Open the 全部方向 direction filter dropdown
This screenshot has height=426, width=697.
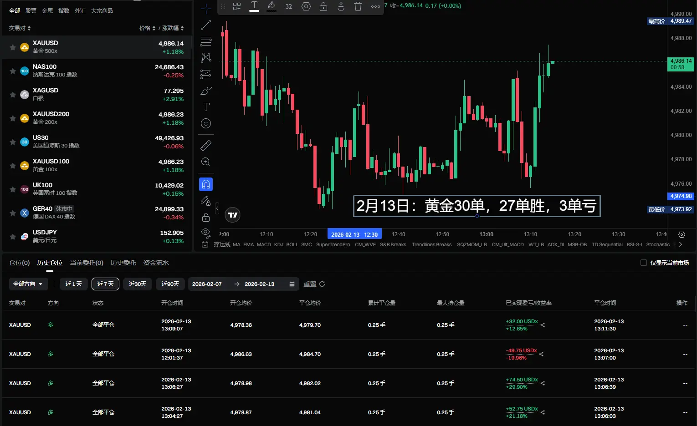tap(28, 284)
